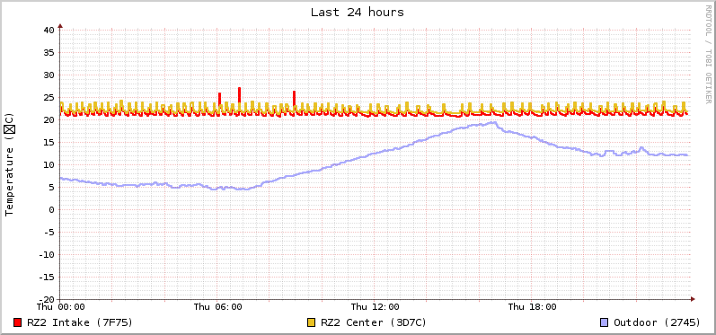The image size is (716, 335).
Task: Click the 'Last 24 hours' chart title
Action: click(358, 13)
